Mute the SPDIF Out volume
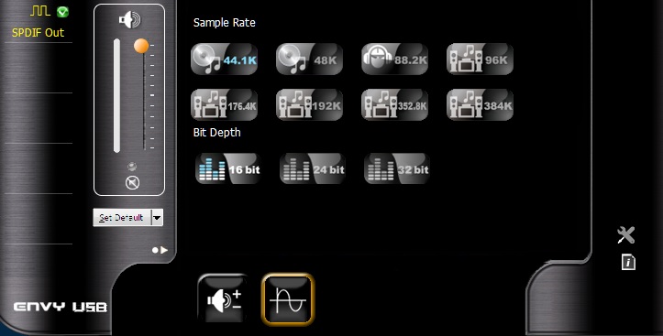Viewport: 663px width, 336px height. 132,183
